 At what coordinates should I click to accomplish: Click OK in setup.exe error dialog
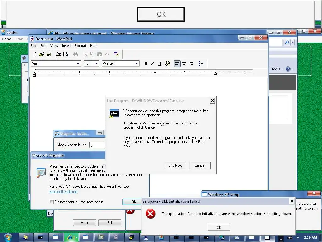click(219, 228)
